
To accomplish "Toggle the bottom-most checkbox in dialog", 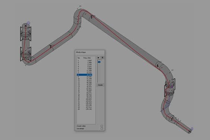I will 102,128.
